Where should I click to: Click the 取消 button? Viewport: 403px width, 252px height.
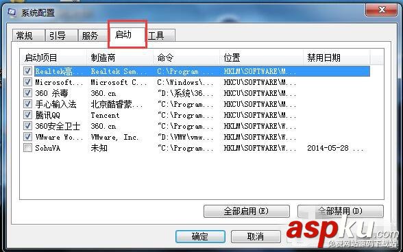[x=256, y=236]
